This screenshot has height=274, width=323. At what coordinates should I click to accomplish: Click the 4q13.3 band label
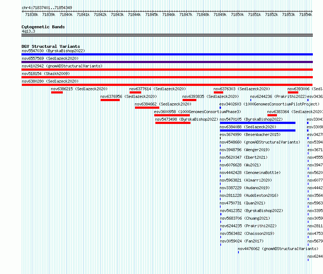[28, 31]
